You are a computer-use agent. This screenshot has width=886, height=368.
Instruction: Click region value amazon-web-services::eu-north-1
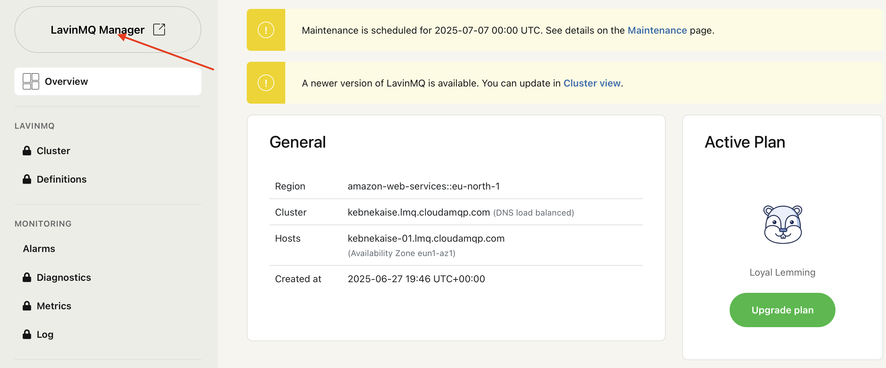point(424,186)
